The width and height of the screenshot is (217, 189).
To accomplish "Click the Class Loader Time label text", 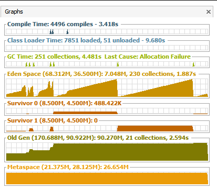I will [86, 40].
